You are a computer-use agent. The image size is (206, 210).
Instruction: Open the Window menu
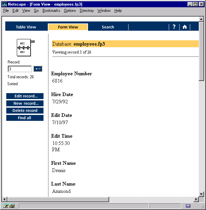coord(104,11)
